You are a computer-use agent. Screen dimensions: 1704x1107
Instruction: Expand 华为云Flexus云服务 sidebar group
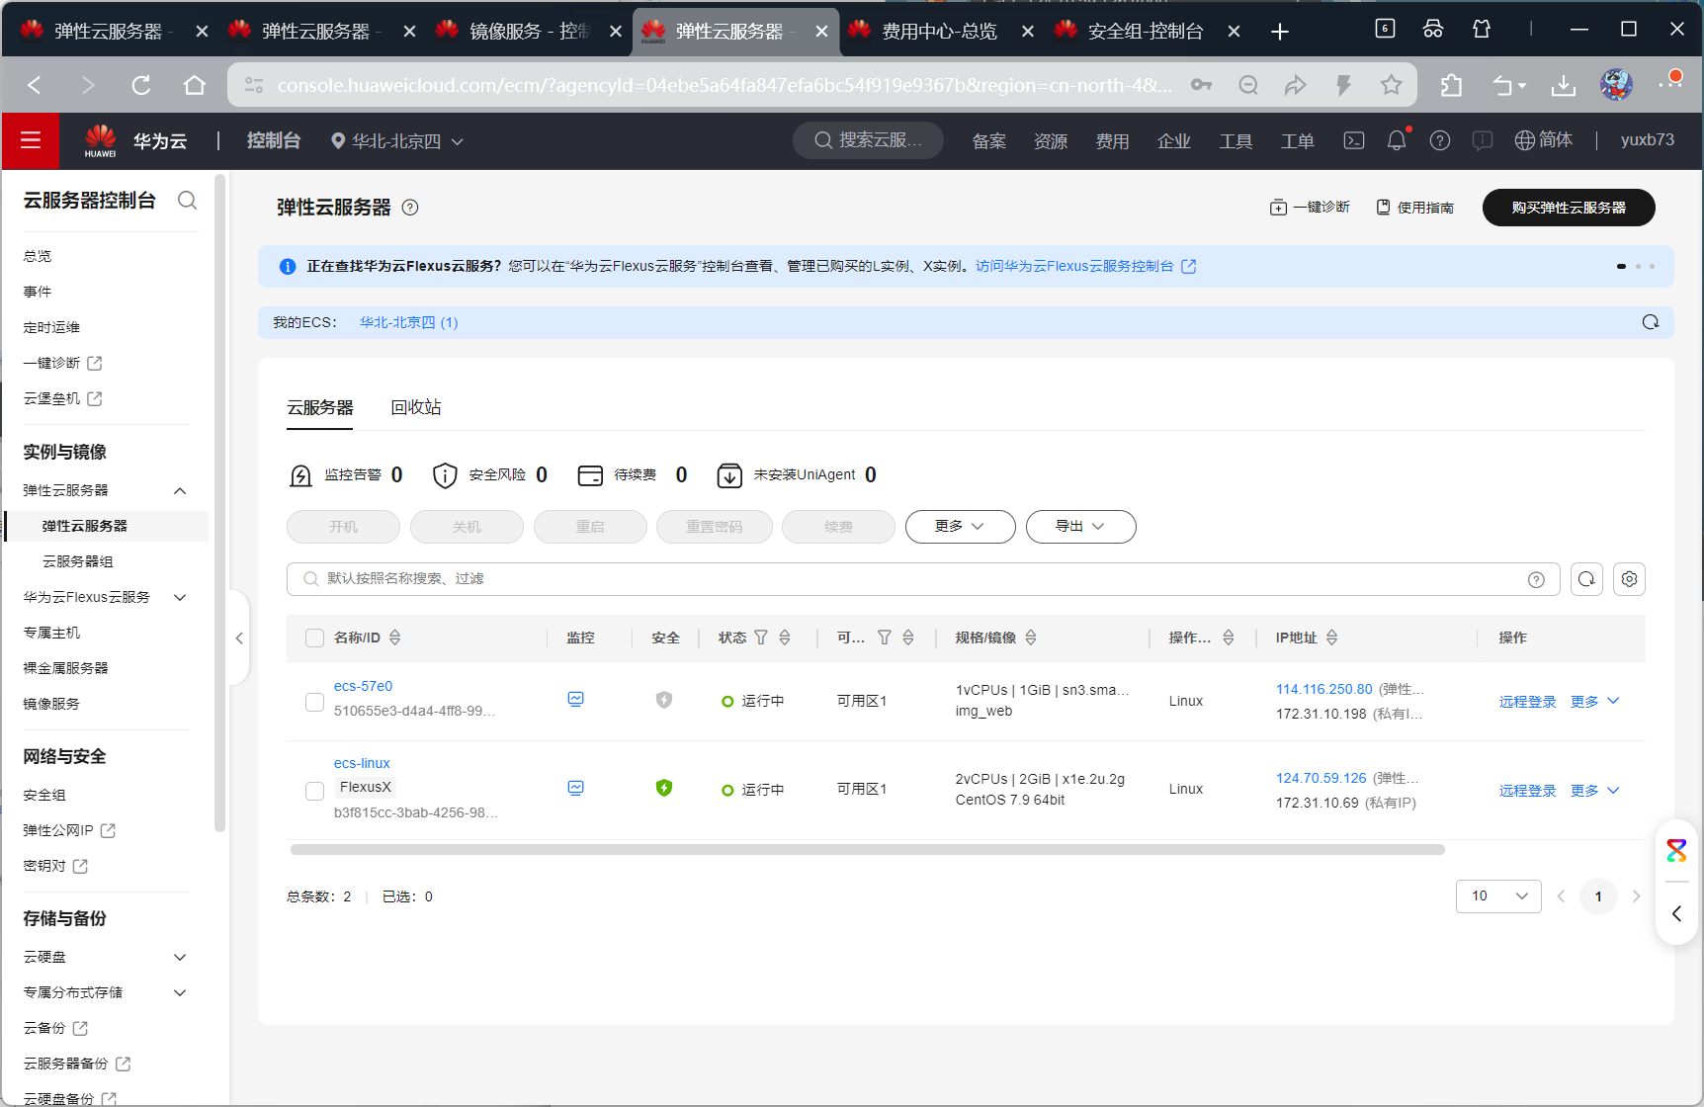[180, 597]
